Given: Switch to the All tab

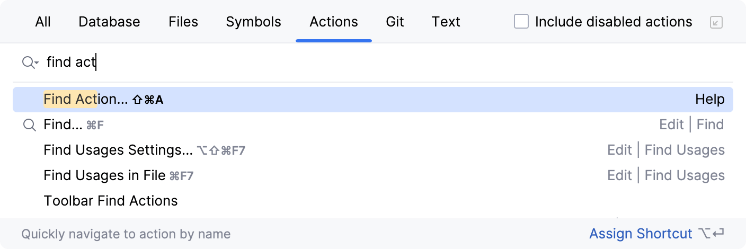Looking at the screenshot, I should (x=43, y=22).
